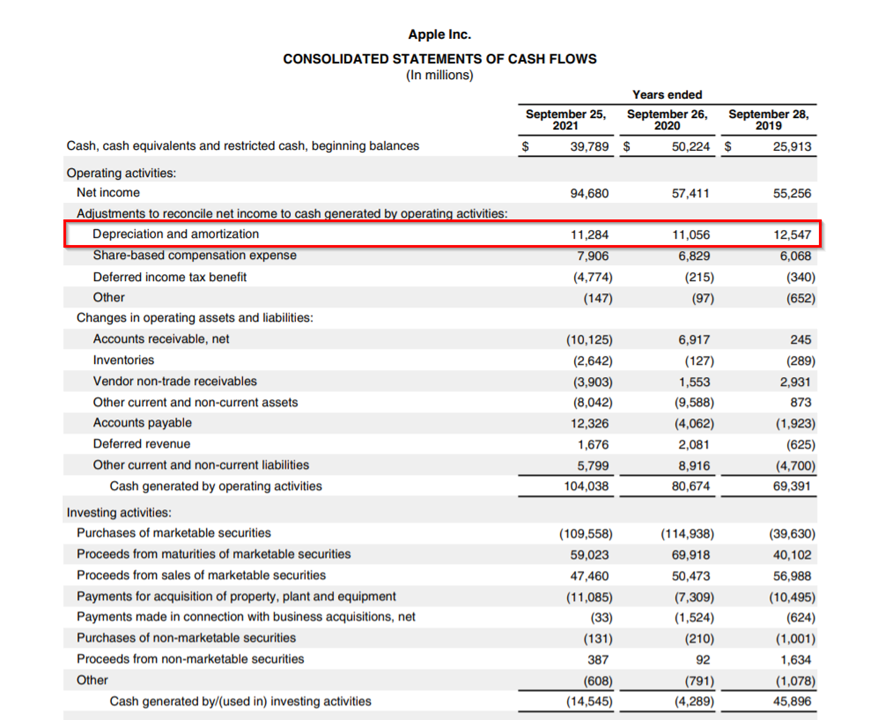Select the 'Net income' row label

[x=108, y=193]
